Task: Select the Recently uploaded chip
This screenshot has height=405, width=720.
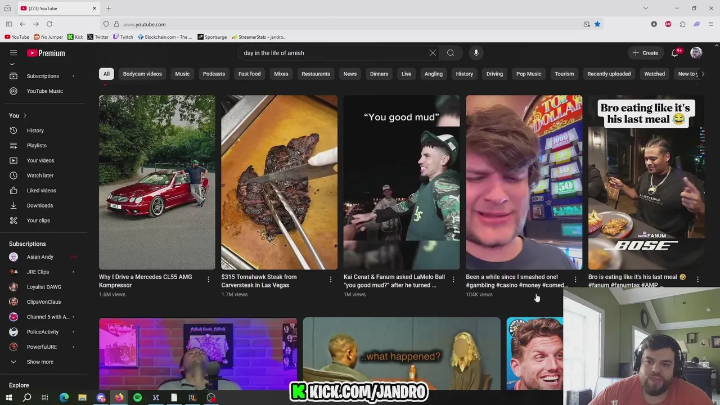Action: [609, 74]
